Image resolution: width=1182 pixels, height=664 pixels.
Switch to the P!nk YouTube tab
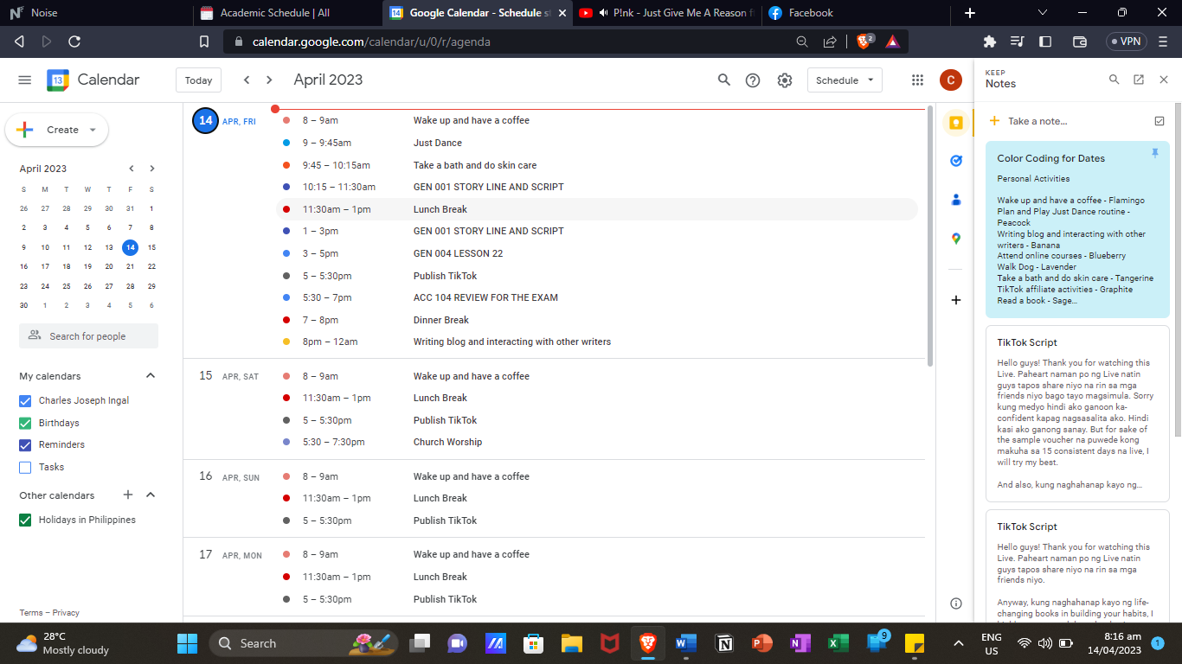click(666, 13)
